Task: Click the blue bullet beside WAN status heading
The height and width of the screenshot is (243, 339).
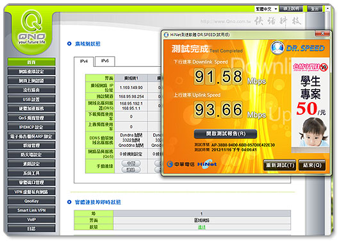Action: pos(69,44)
